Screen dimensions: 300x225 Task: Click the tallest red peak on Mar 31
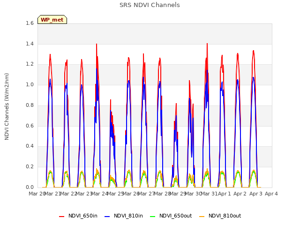click(207, 44)
